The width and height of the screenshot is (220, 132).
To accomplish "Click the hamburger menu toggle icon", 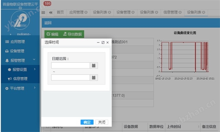I will (x=43, y=12).
